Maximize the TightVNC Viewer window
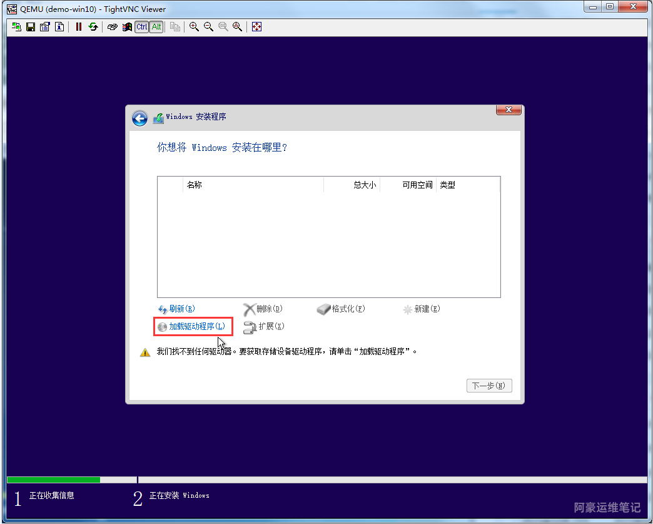The image size is (653, 524). [x=610, y=7]
